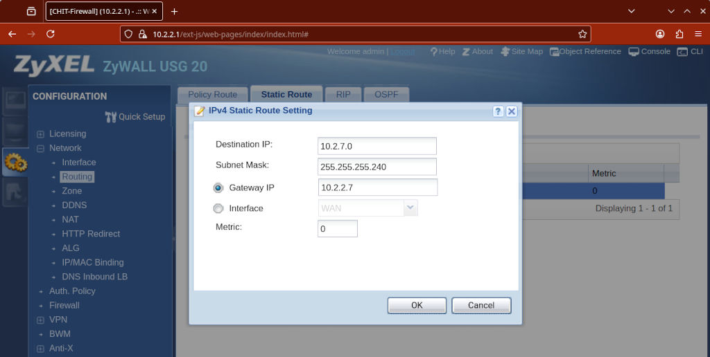
Task: Open the Console icon in top bar
Action: tap(634, 52)
